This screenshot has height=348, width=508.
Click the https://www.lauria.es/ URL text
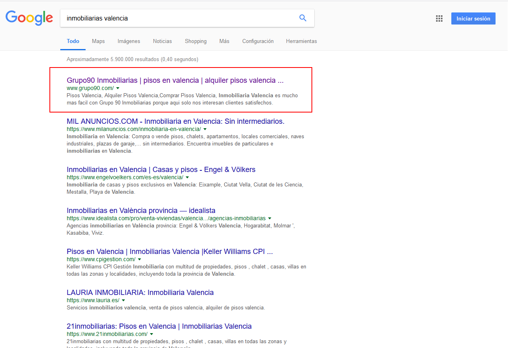pyautogui.click(x=93, y=300)
